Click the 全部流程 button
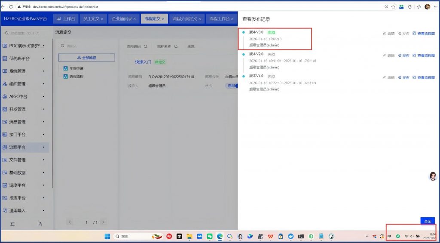The width and height of the screenshot is (440, 243). [x=86, y=58]
